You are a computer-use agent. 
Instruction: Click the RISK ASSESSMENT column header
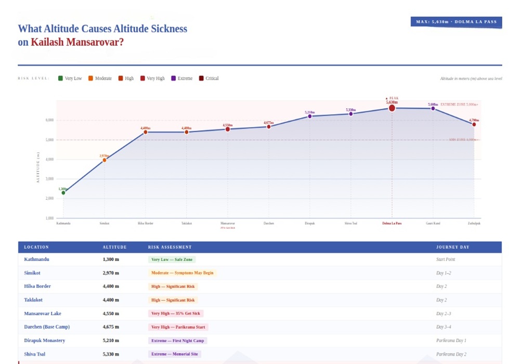pyautogui.click(x=170, y=247)
